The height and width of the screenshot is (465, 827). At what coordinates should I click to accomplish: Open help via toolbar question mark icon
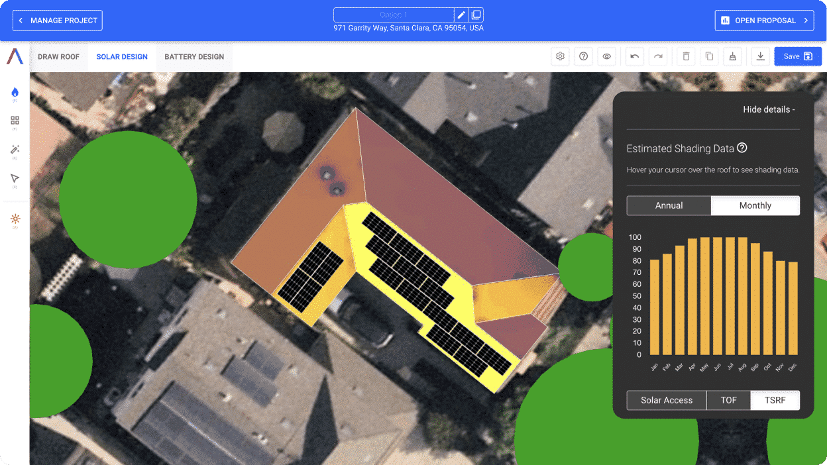click(x=583, y=56)
